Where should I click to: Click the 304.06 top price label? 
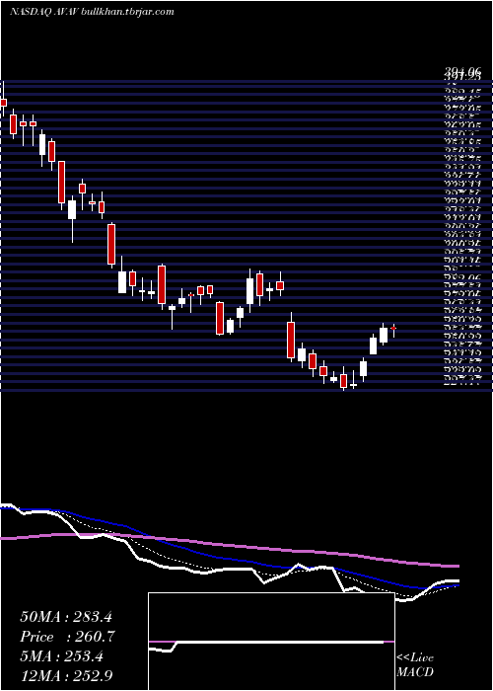(x=461, y=71)
